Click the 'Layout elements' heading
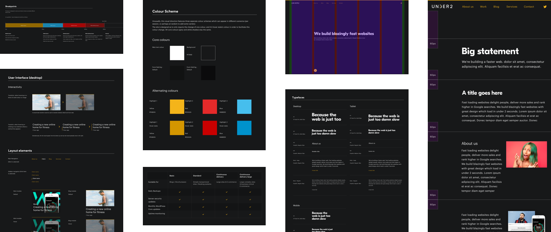The image size is (551, 232). pyautogui.click(x=20, y=151)
